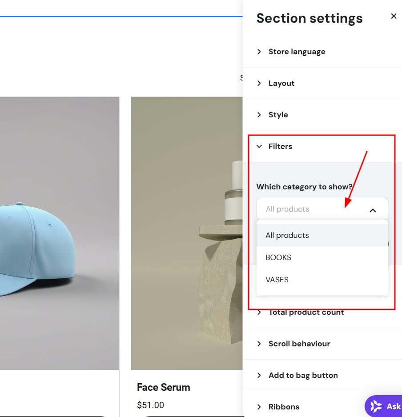Click the Face Serum product title

pyautogui.click(x=164, y=387)
